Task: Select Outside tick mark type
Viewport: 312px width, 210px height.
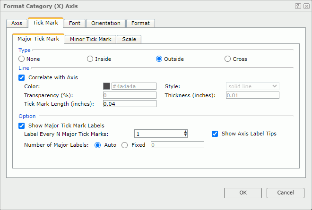Action: (159, 59)
